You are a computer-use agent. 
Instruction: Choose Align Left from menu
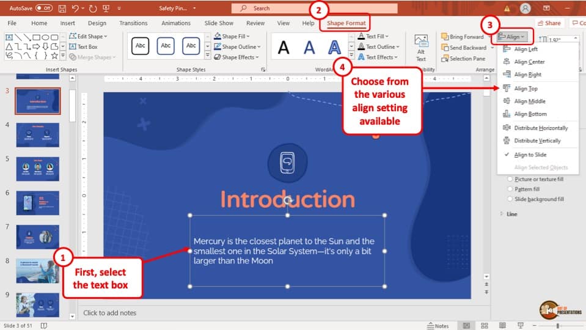coord(526,49)
